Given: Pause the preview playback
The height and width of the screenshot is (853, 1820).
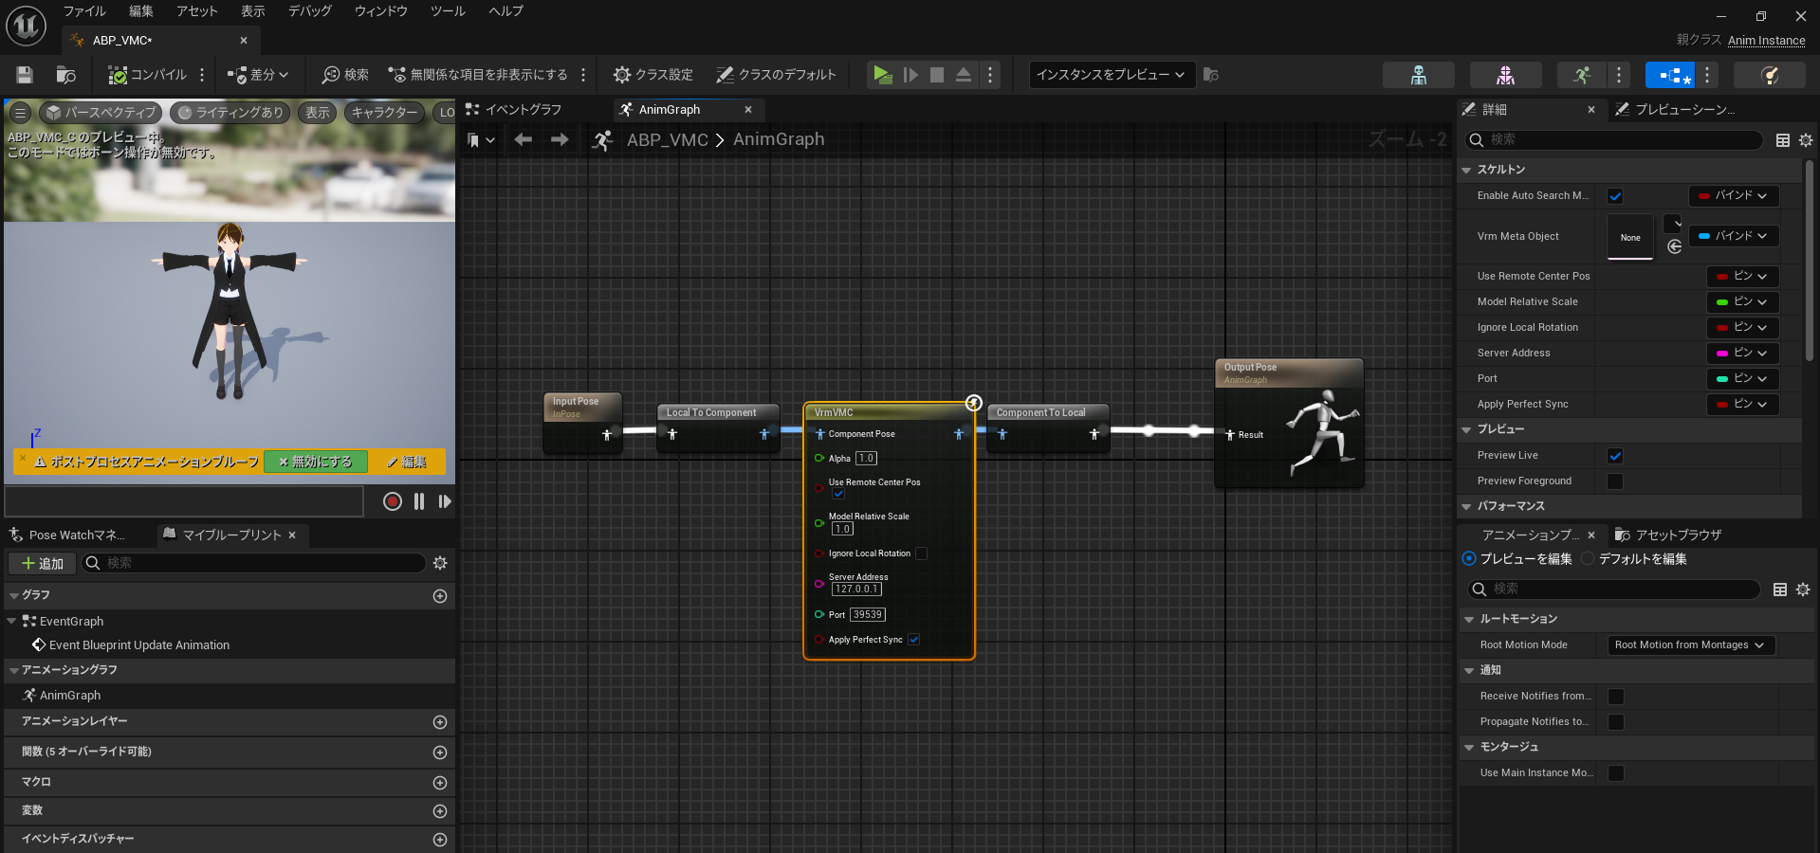Looking at the screenshot, I should [419, 501].
